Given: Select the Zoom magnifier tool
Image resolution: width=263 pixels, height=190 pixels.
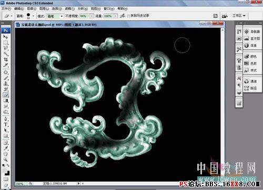Looking at the screenshot, I should point(6,160).
